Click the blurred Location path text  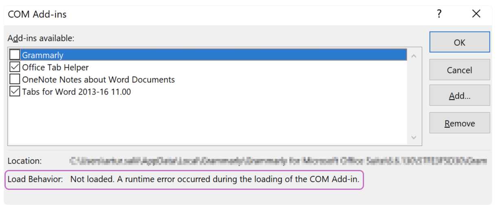278,161
